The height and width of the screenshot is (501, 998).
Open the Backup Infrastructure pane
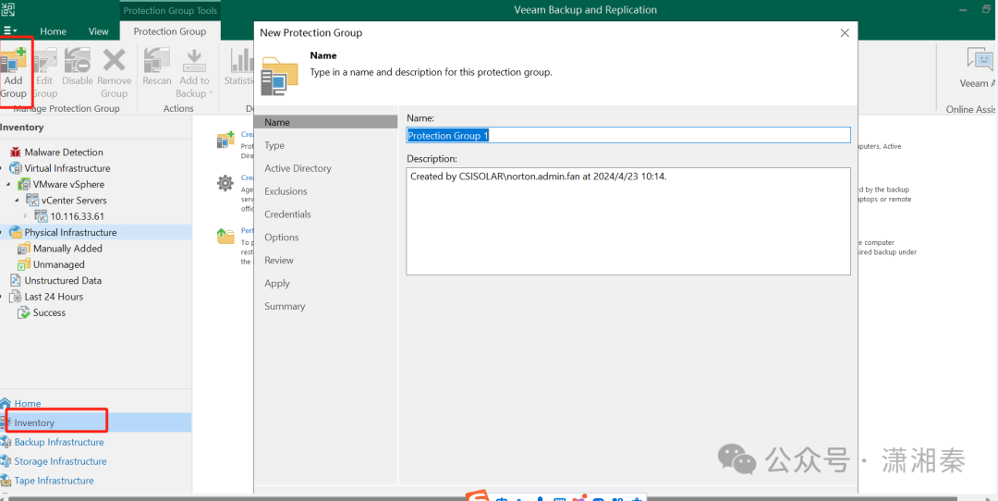coord(58,442)
